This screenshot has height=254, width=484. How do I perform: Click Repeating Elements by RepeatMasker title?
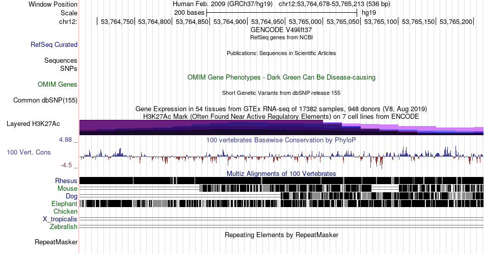(x=281, y=235)
